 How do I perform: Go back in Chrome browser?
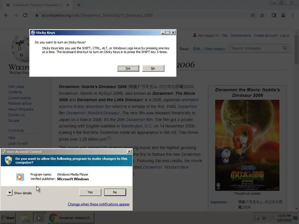pyautogui.click(x=6, y=15)
